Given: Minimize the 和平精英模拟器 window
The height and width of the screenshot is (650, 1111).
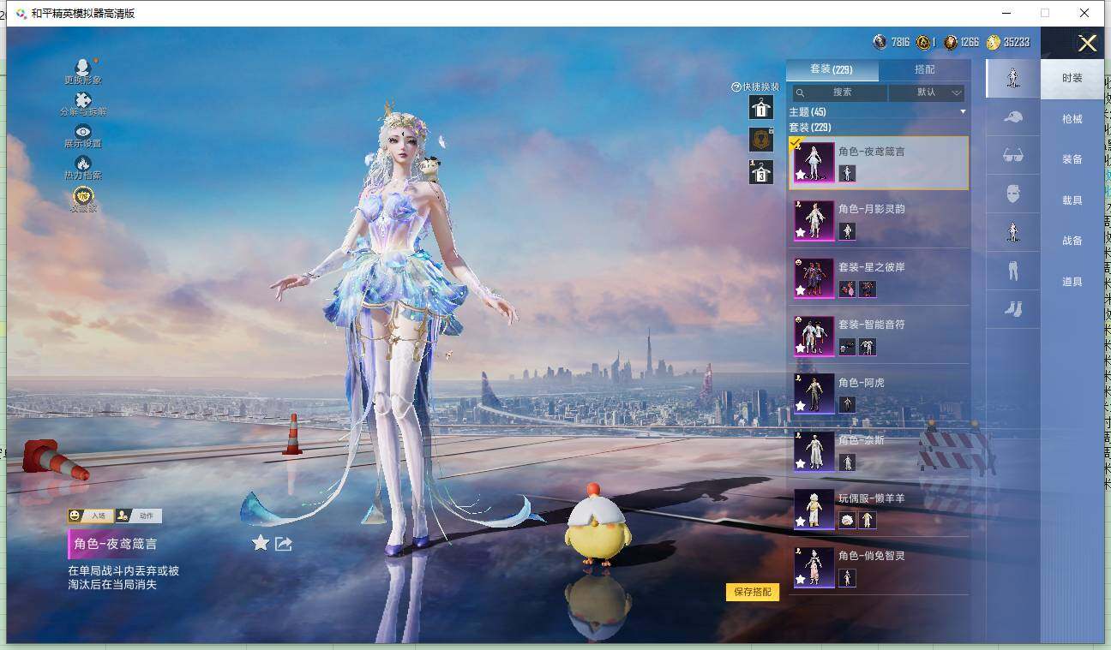Looking at the screenshot, I should [x=1005, y=13].
